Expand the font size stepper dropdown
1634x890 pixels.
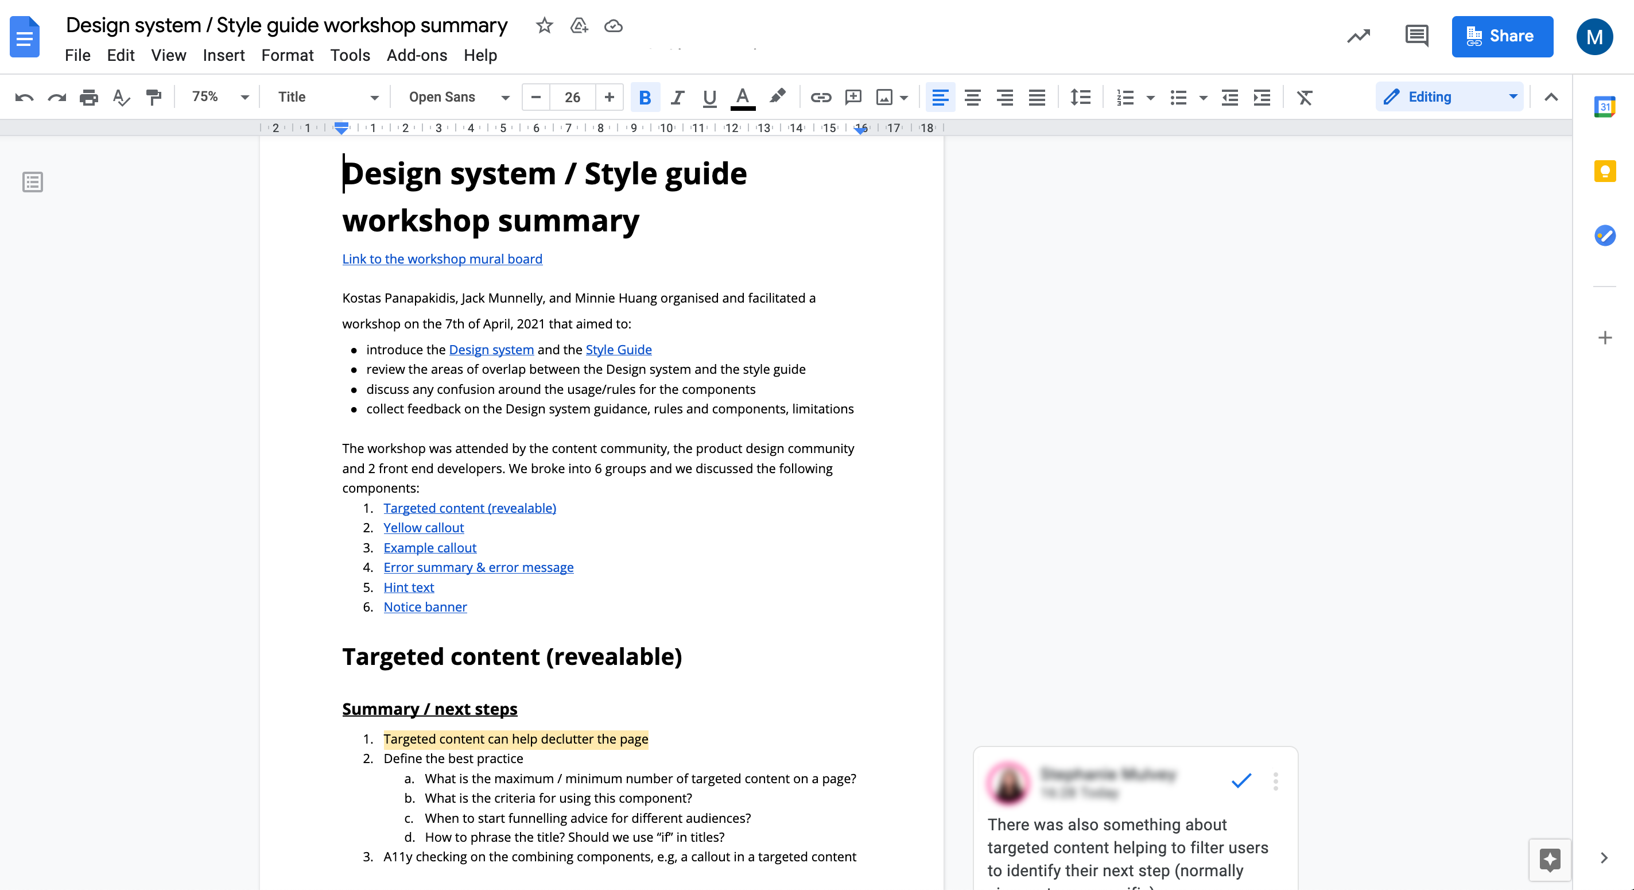(570, 98)
